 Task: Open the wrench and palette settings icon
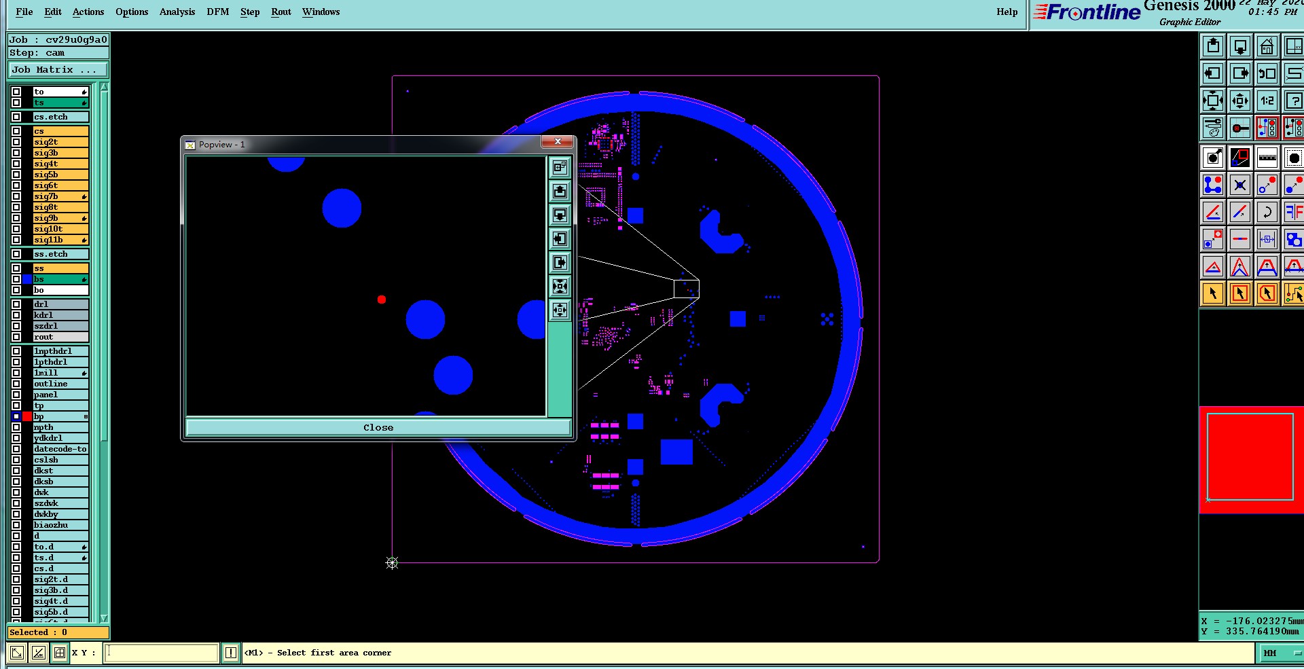click(1213, 128)
